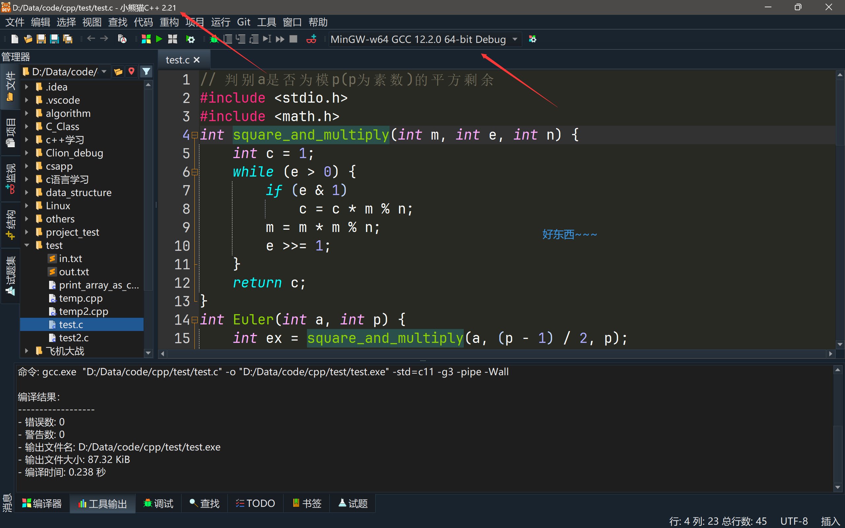Open compiler set options icon

pyautogui.click(x=532, y=39)
